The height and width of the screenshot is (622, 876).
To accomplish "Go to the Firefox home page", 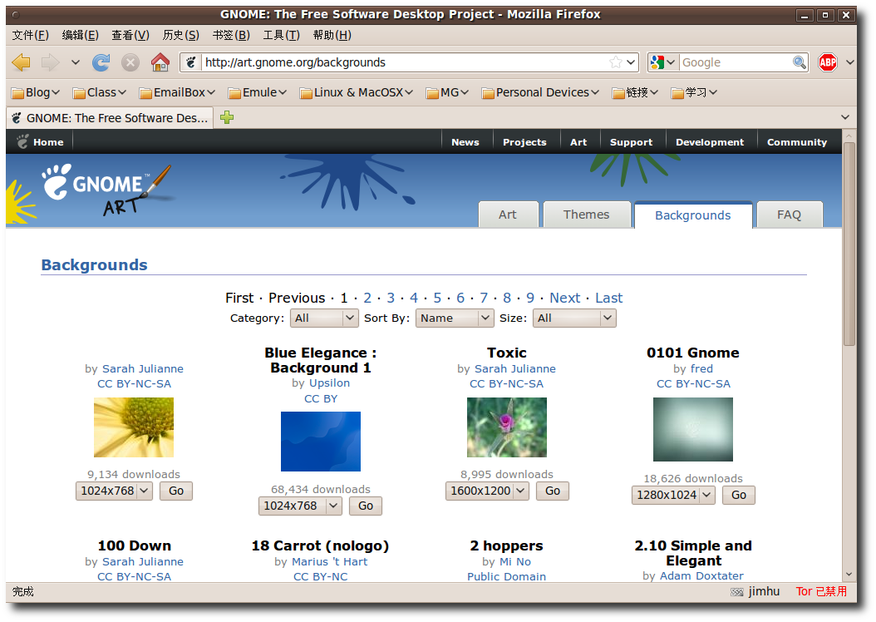I will point(160,62).
